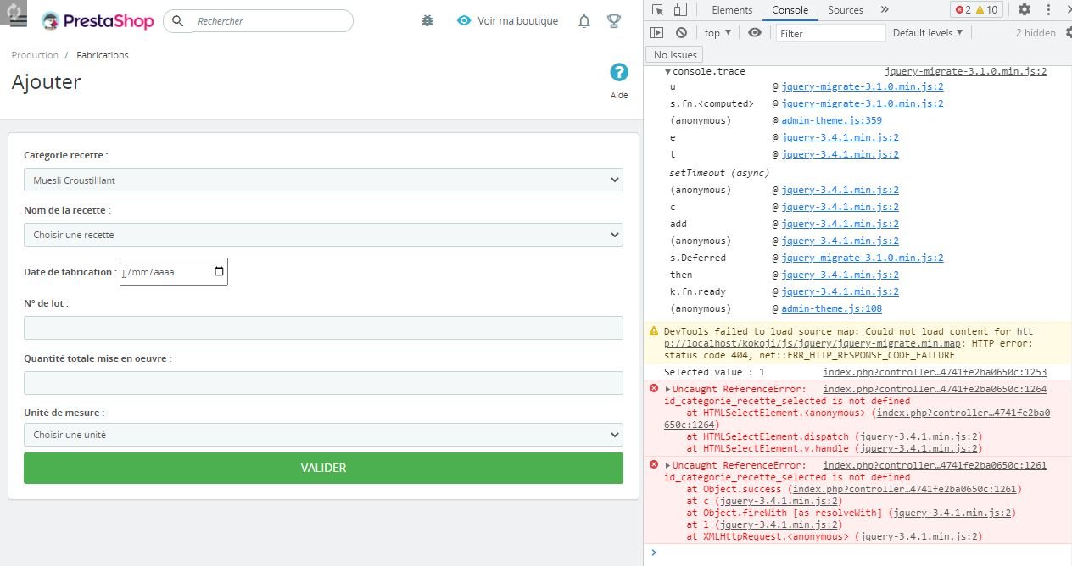Open DevTools settings gear

[x=1025, y=10]
